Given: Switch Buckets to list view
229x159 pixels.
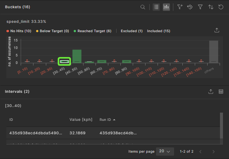Looking at the screenshot, I should click(x=156, y=7).
